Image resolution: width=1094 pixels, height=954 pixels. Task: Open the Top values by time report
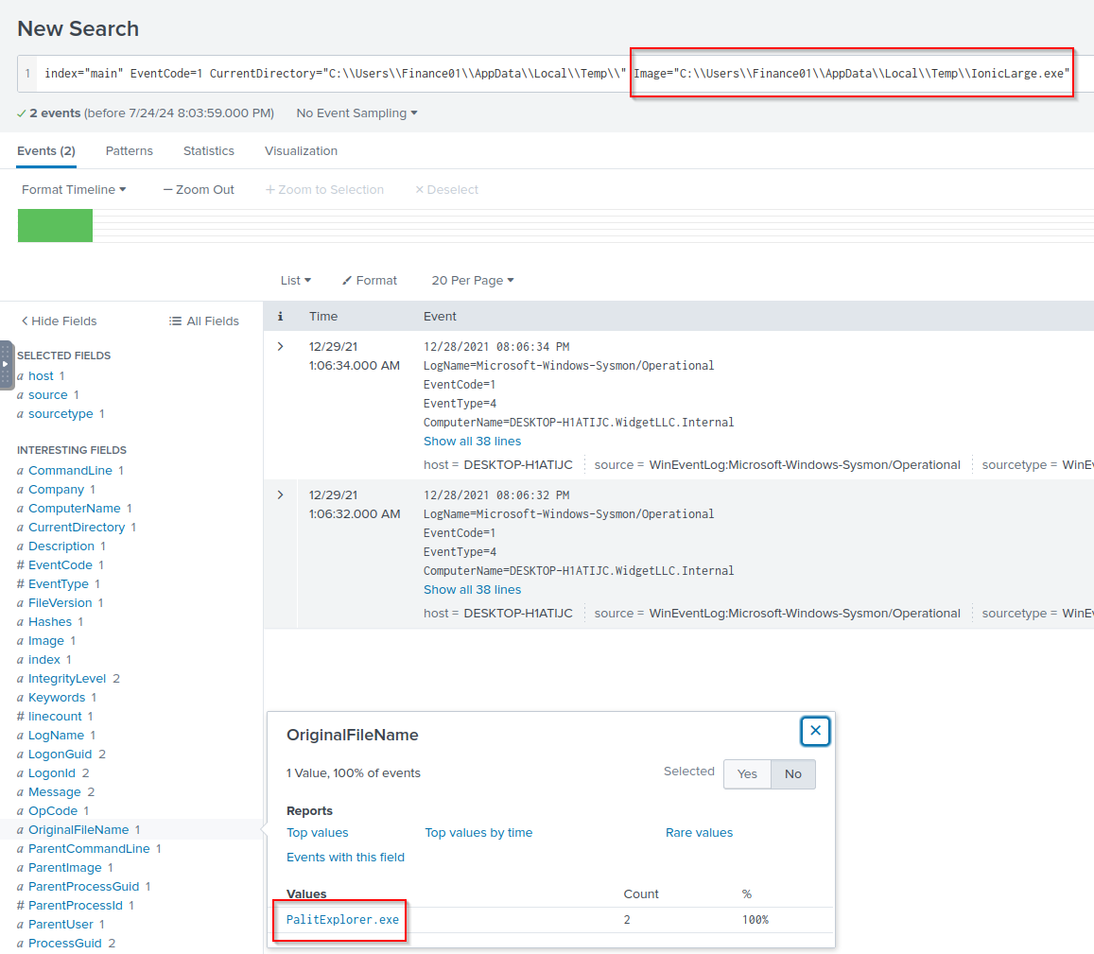[x=478, y=832]
